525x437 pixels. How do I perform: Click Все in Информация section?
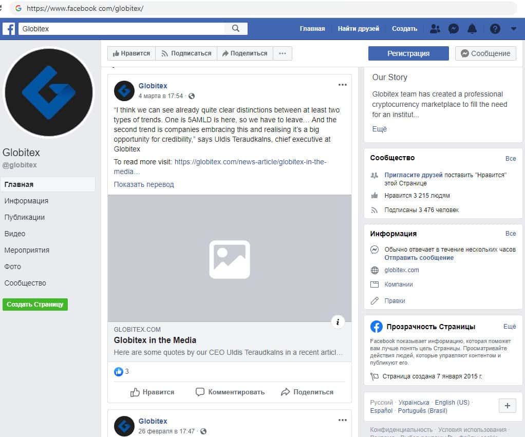(x=511, y=233)
